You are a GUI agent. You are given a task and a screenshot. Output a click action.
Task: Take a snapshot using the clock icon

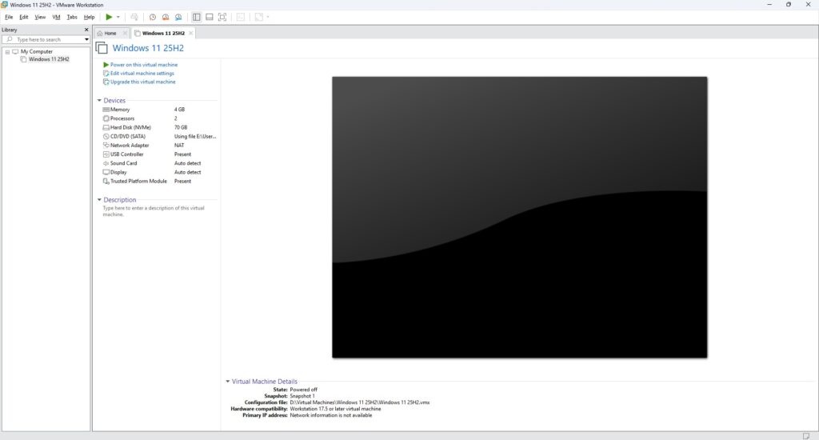[153, 17]
